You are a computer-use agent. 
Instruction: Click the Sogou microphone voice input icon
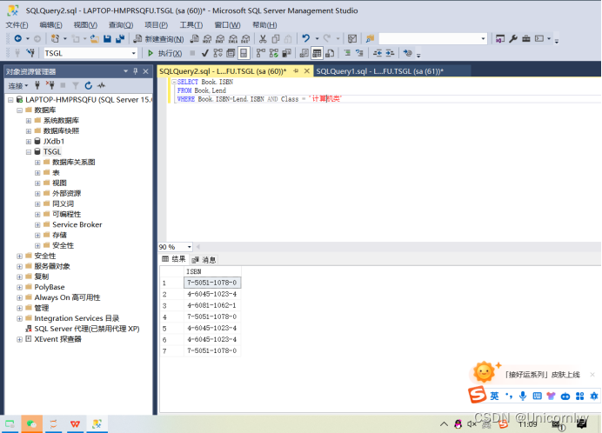(523, 396)
